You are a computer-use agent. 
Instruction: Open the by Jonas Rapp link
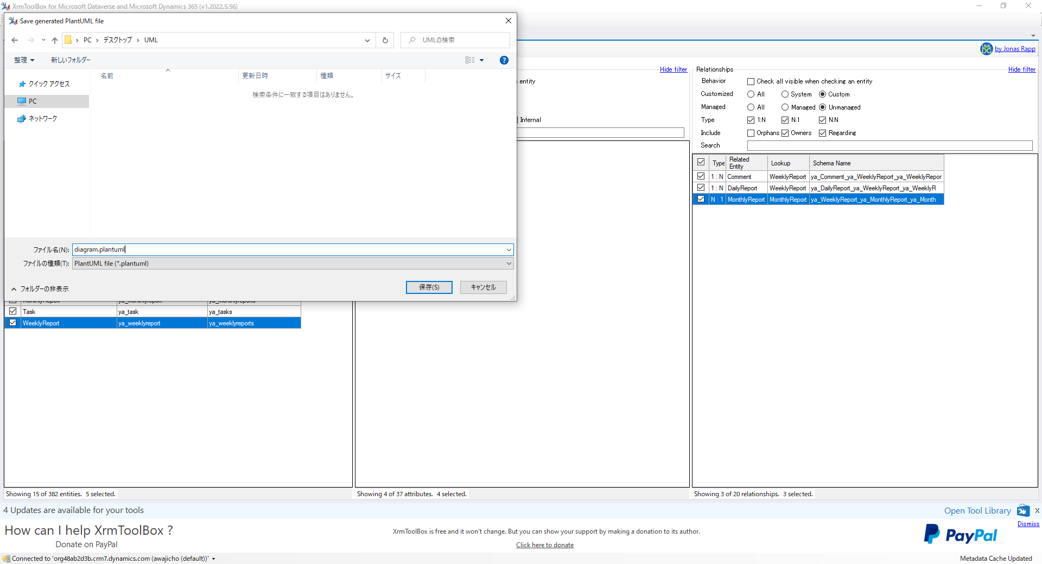(1015, 49)
